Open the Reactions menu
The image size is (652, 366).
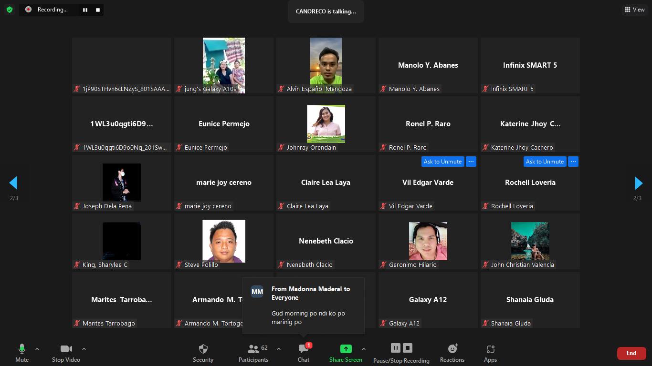point(452,353)
